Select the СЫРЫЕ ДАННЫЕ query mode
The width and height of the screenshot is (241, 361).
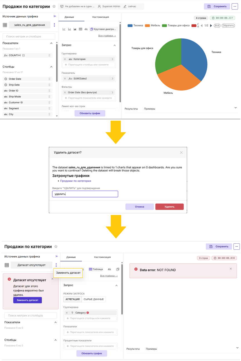click(94, 299)
